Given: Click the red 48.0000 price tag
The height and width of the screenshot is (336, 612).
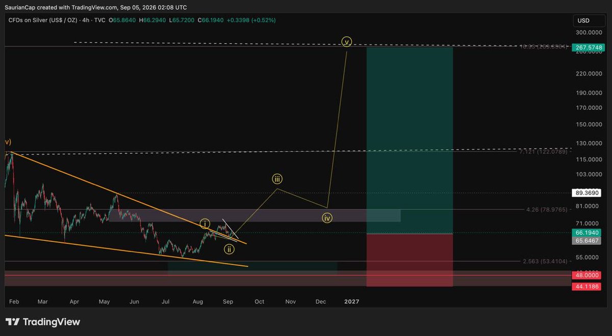Looking at the screenshot, I should (x=585, y=275).
